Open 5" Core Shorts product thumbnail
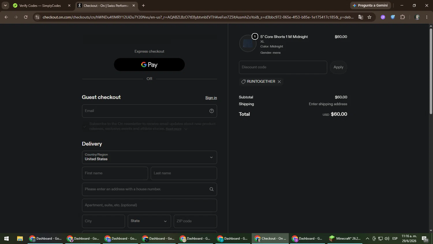Screen dimensions: 433x244 tap(248, 43)
